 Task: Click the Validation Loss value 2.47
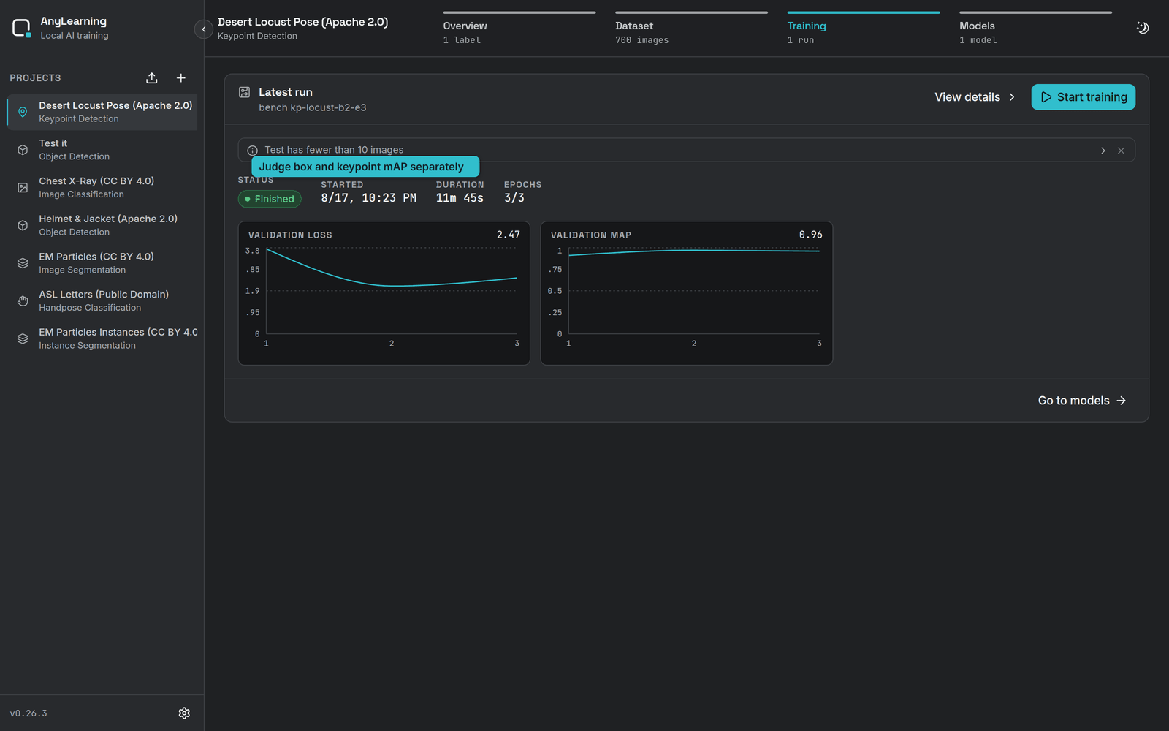tap(509, 235)
